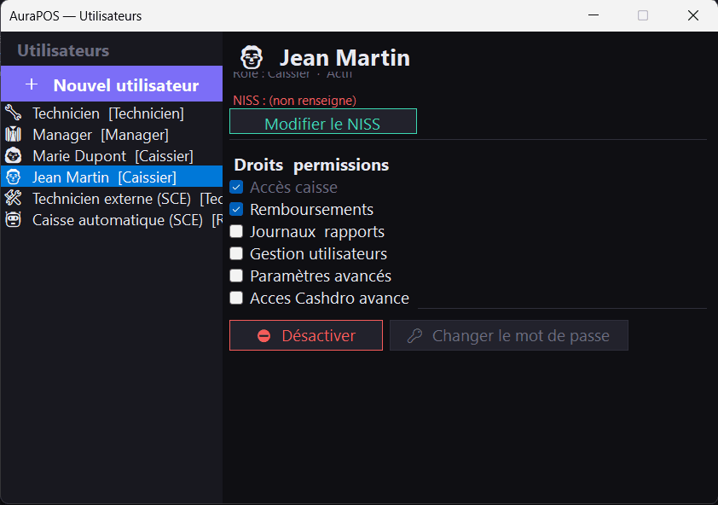
Task: Click the Désactiver button
Action: point(305,335)
